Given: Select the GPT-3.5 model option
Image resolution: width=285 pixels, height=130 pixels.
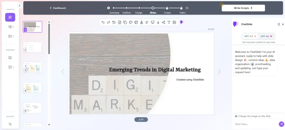Looking at the screenshot, I should click(250, 36).
